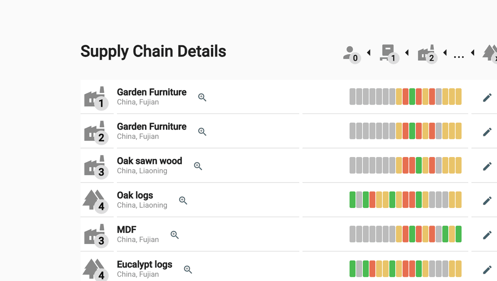Click the factory icon next to MDF
This screenshot has width=497, height=281.
97,234
